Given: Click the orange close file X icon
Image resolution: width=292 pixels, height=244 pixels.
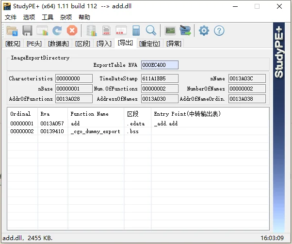Looking at the screenshot, I should tap(72, 30).
